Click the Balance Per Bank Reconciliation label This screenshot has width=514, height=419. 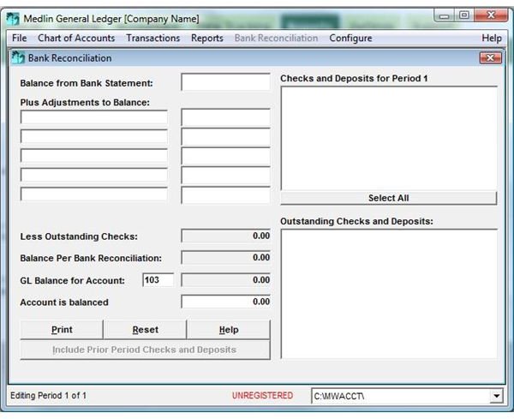tap(91, 259)
